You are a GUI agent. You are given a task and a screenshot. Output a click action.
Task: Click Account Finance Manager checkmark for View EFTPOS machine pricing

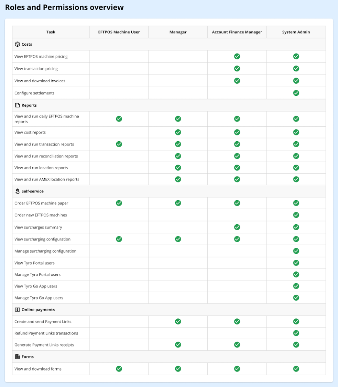coord(237,56)
